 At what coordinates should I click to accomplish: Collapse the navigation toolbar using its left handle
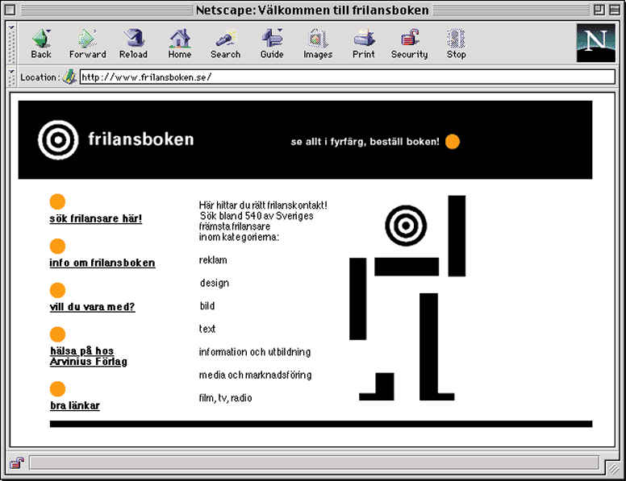coord(11,44)
